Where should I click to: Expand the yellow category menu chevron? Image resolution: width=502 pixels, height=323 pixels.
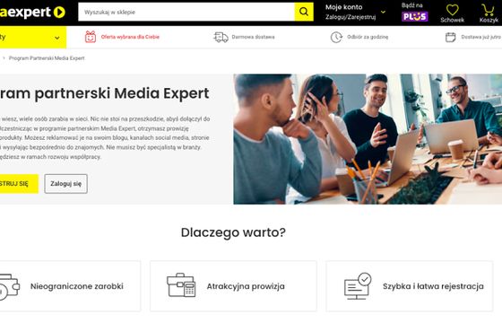[57, 38]
